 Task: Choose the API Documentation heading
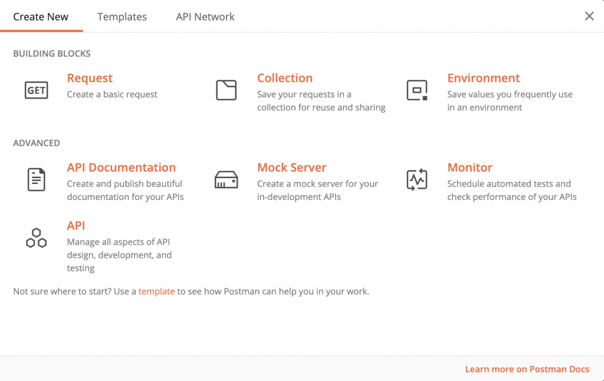(x=122, y=167)
